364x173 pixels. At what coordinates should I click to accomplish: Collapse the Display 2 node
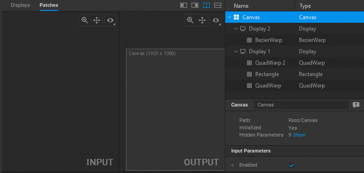236,29
